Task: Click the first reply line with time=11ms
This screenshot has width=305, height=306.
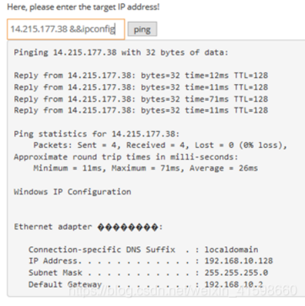Action: (141, 87)
